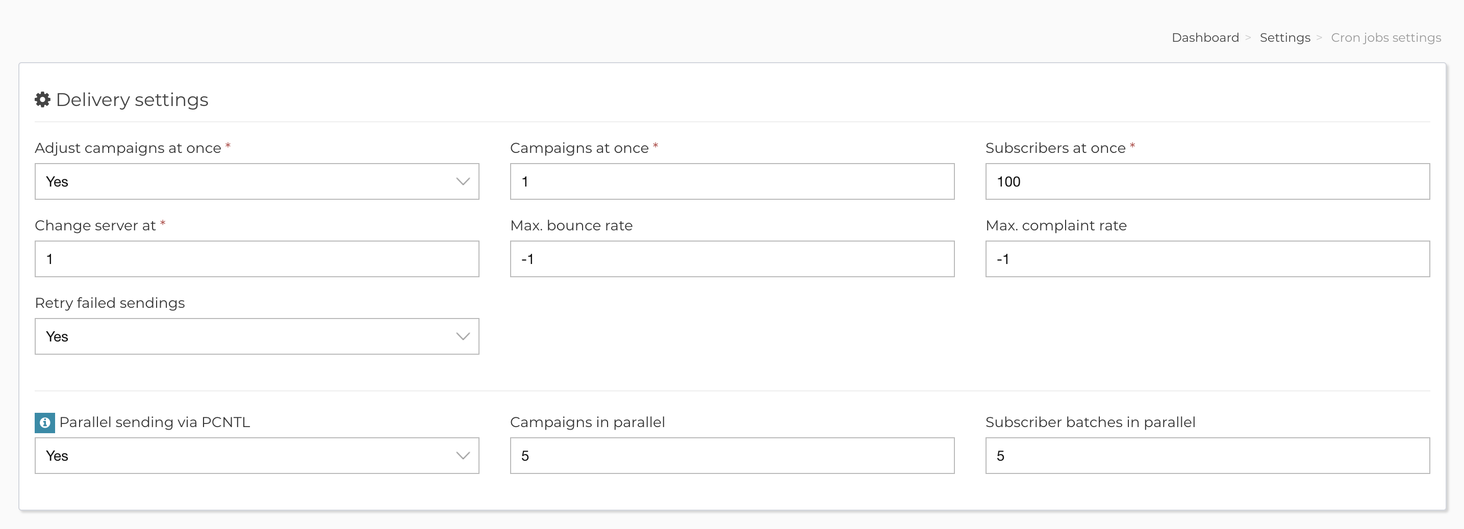1464x529 pixels.
Task: Click Cron jobs settings breadcrumb
Action: coord(1386,38)
